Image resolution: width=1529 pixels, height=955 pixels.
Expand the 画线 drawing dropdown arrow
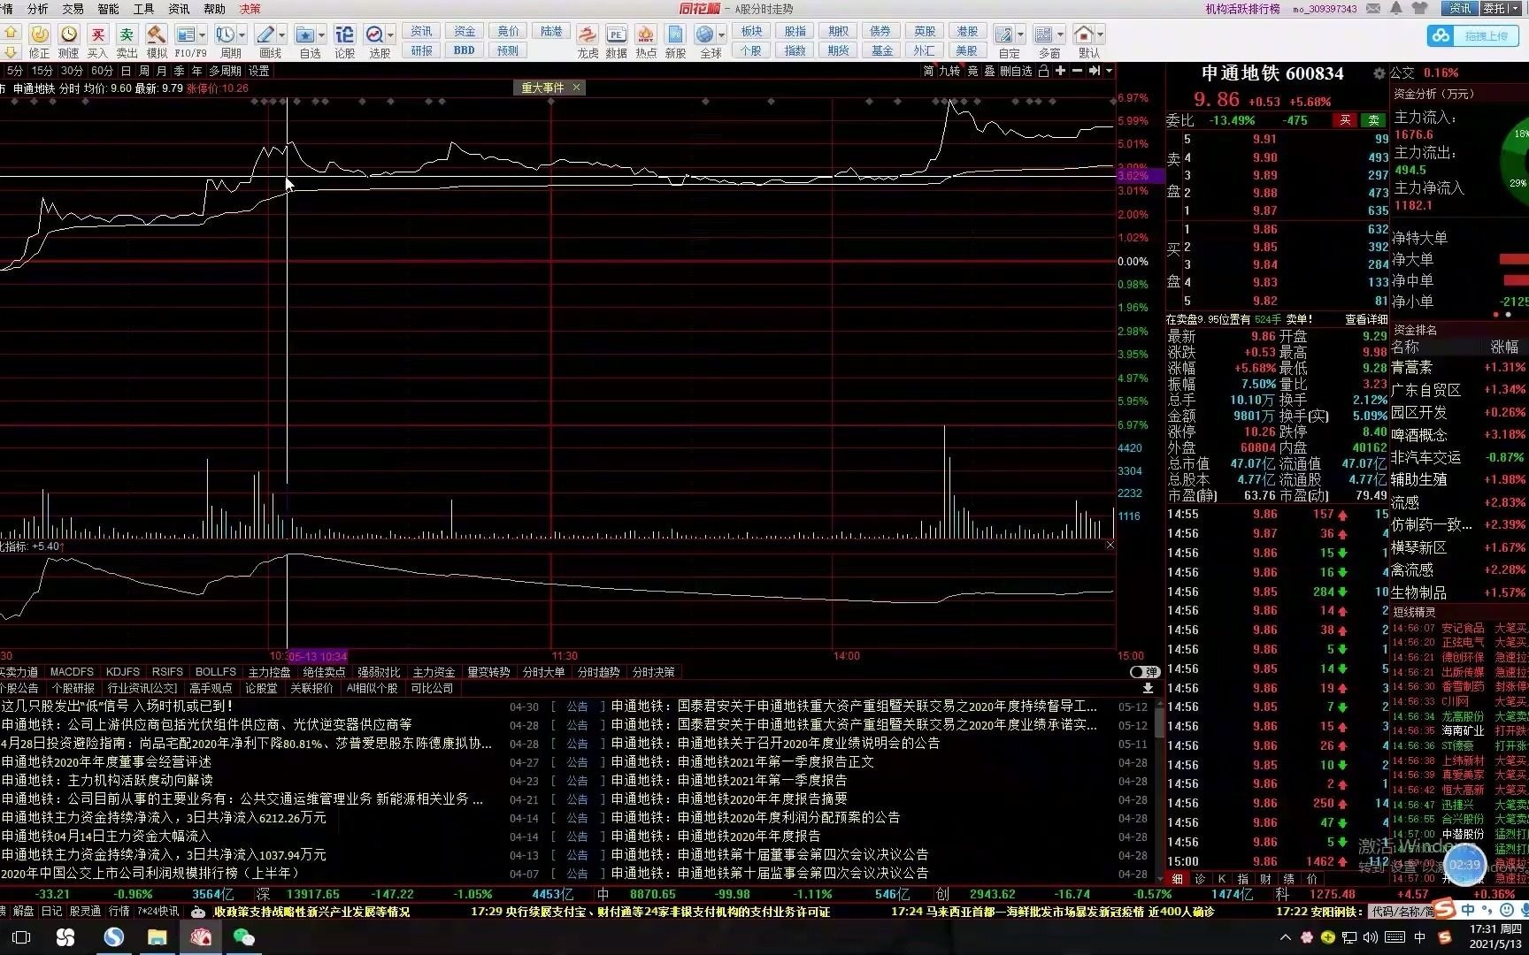281,35
